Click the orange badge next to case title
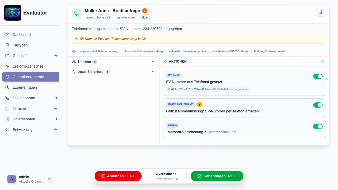Screen dimensions: 338x190 pyautogui.click(x=144, y=11)
